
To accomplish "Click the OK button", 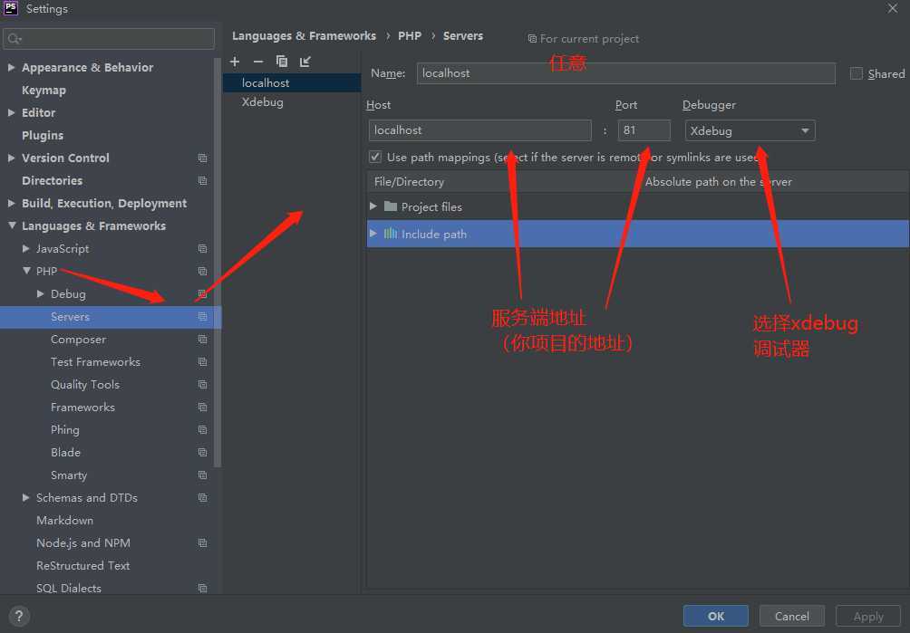I will [x=715, y=616].
